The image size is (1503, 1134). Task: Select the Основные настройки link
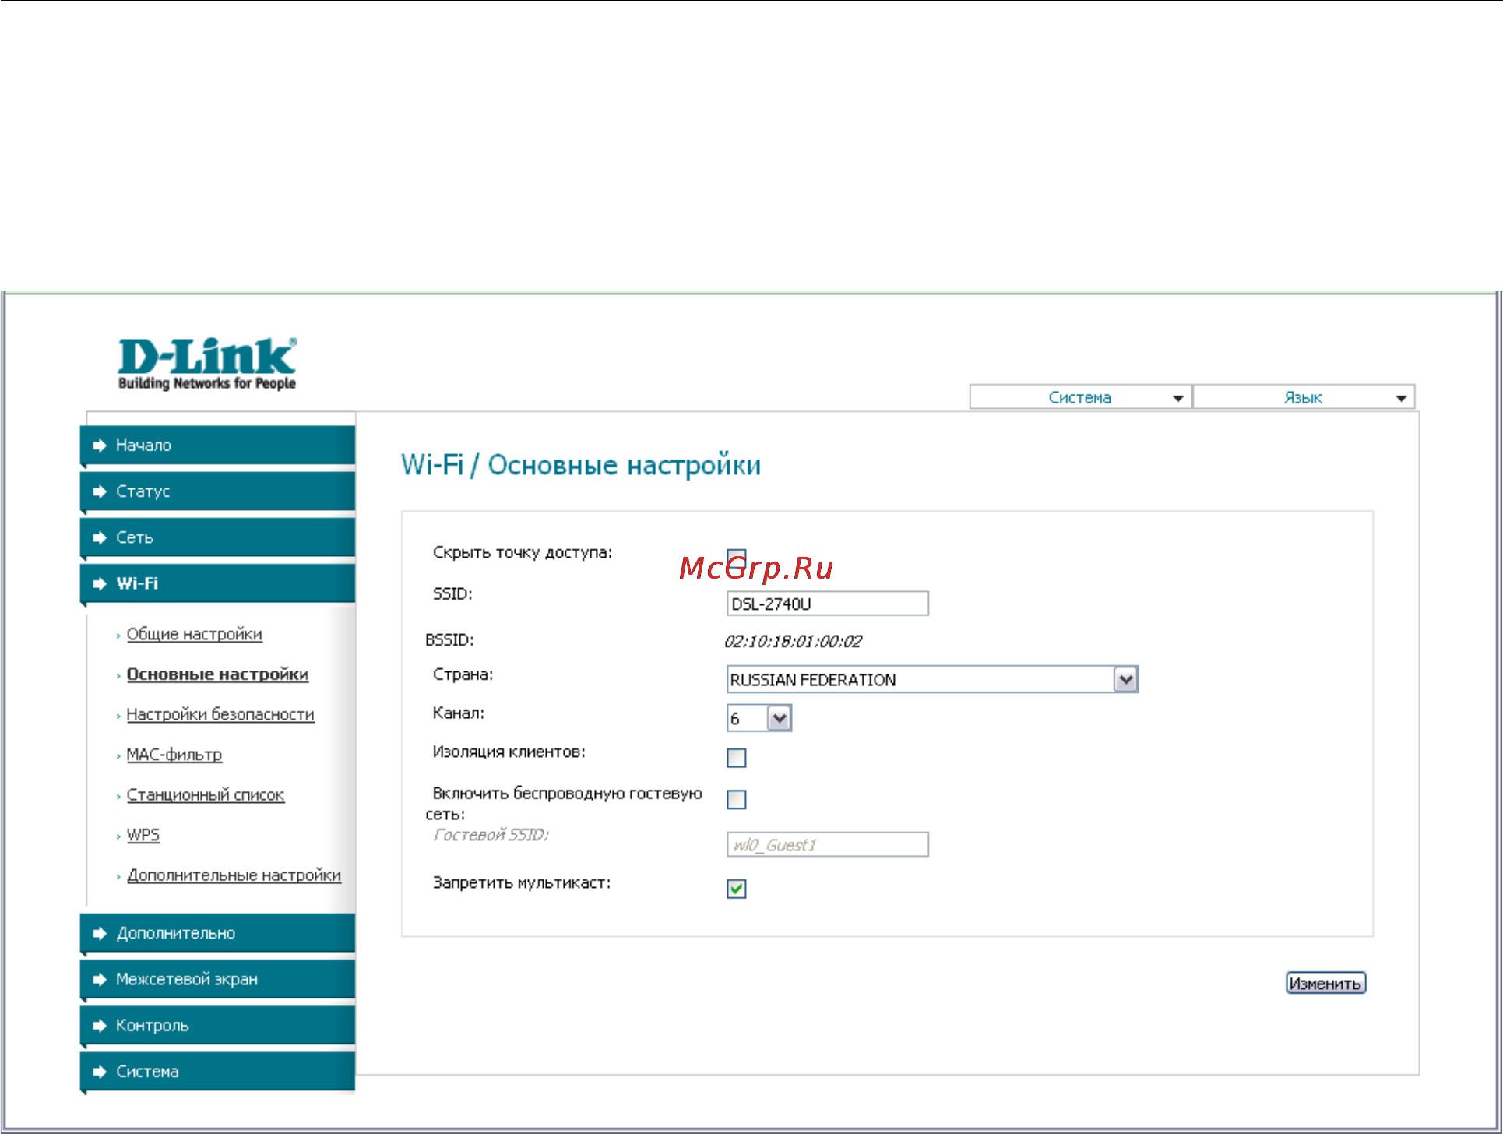pos(217,674)
